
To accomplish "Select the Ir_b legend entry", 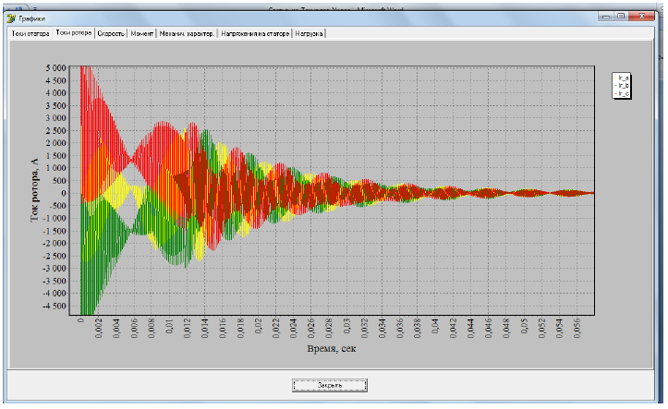I will pyautogui.click(x=623, y=87).
